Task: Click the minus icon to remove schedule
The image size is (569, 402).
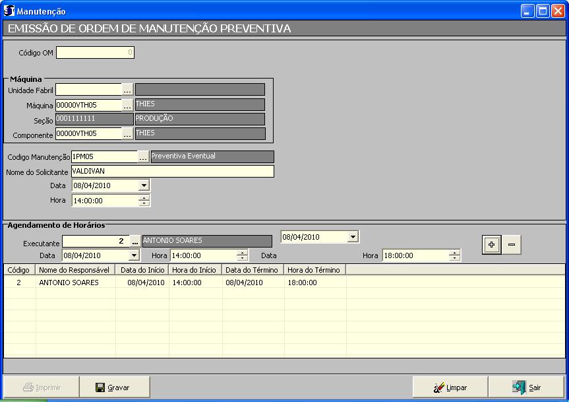Action: 512,244
